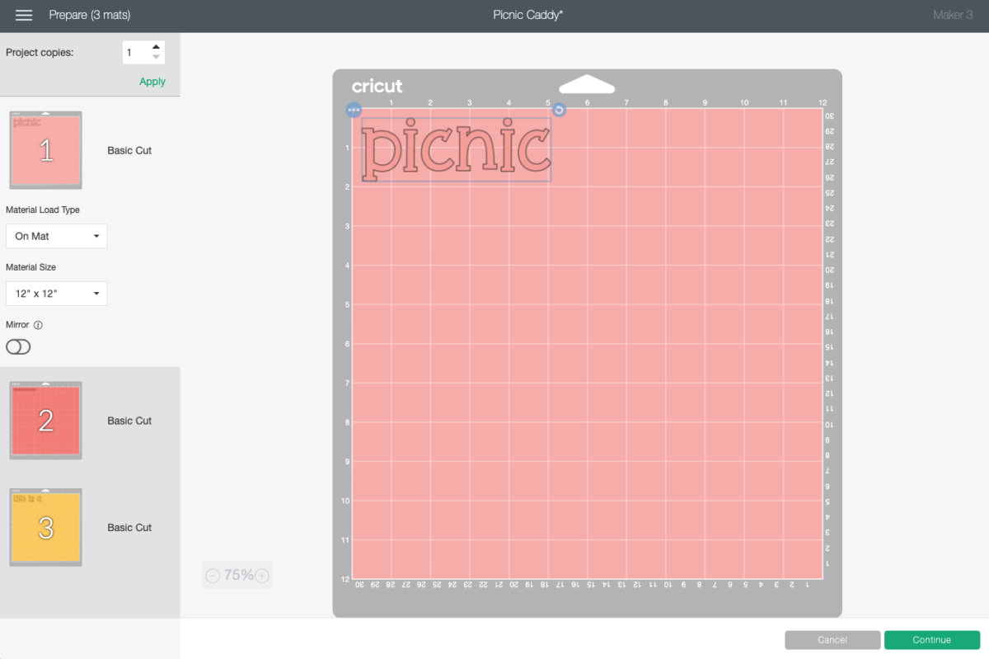Select mat 3 yellow thumbnail
This screenshot has height=659, width=989.
click(x=46, y=528)
